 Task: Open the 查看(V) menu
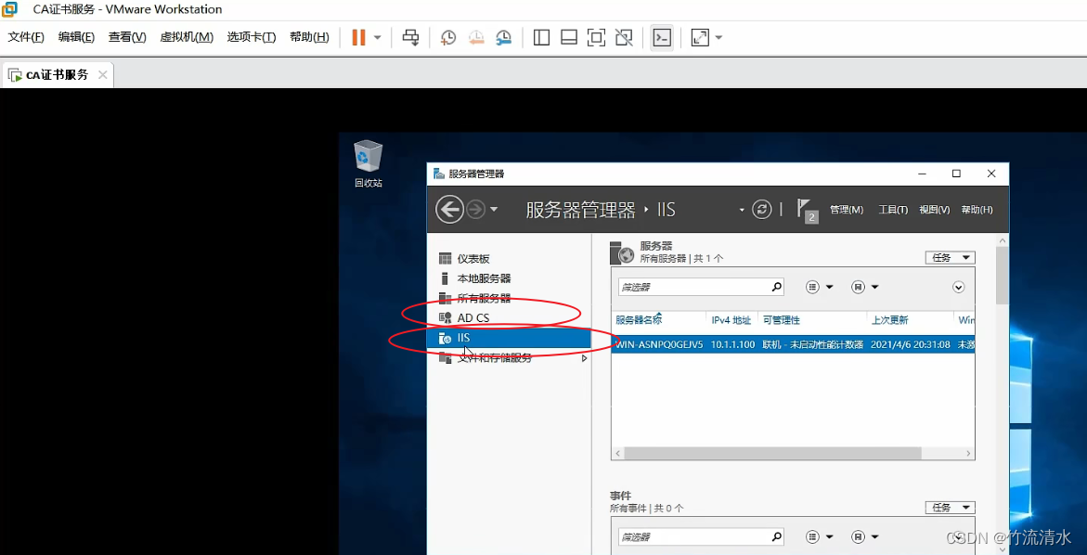point(127,37)
